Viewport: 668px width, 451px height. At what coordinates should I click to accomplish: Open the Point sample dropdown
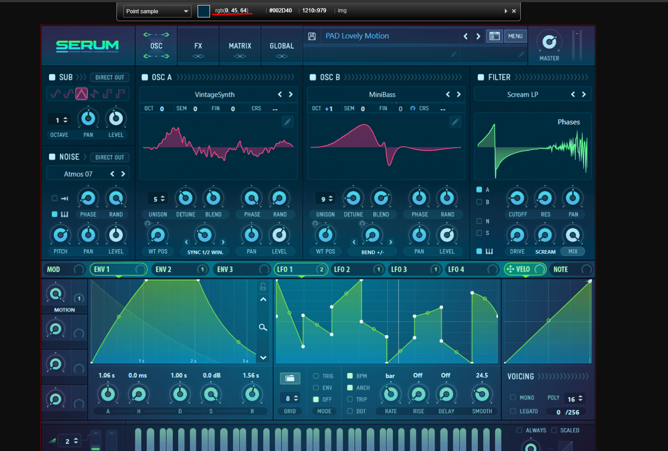click(x=157, y=11)
